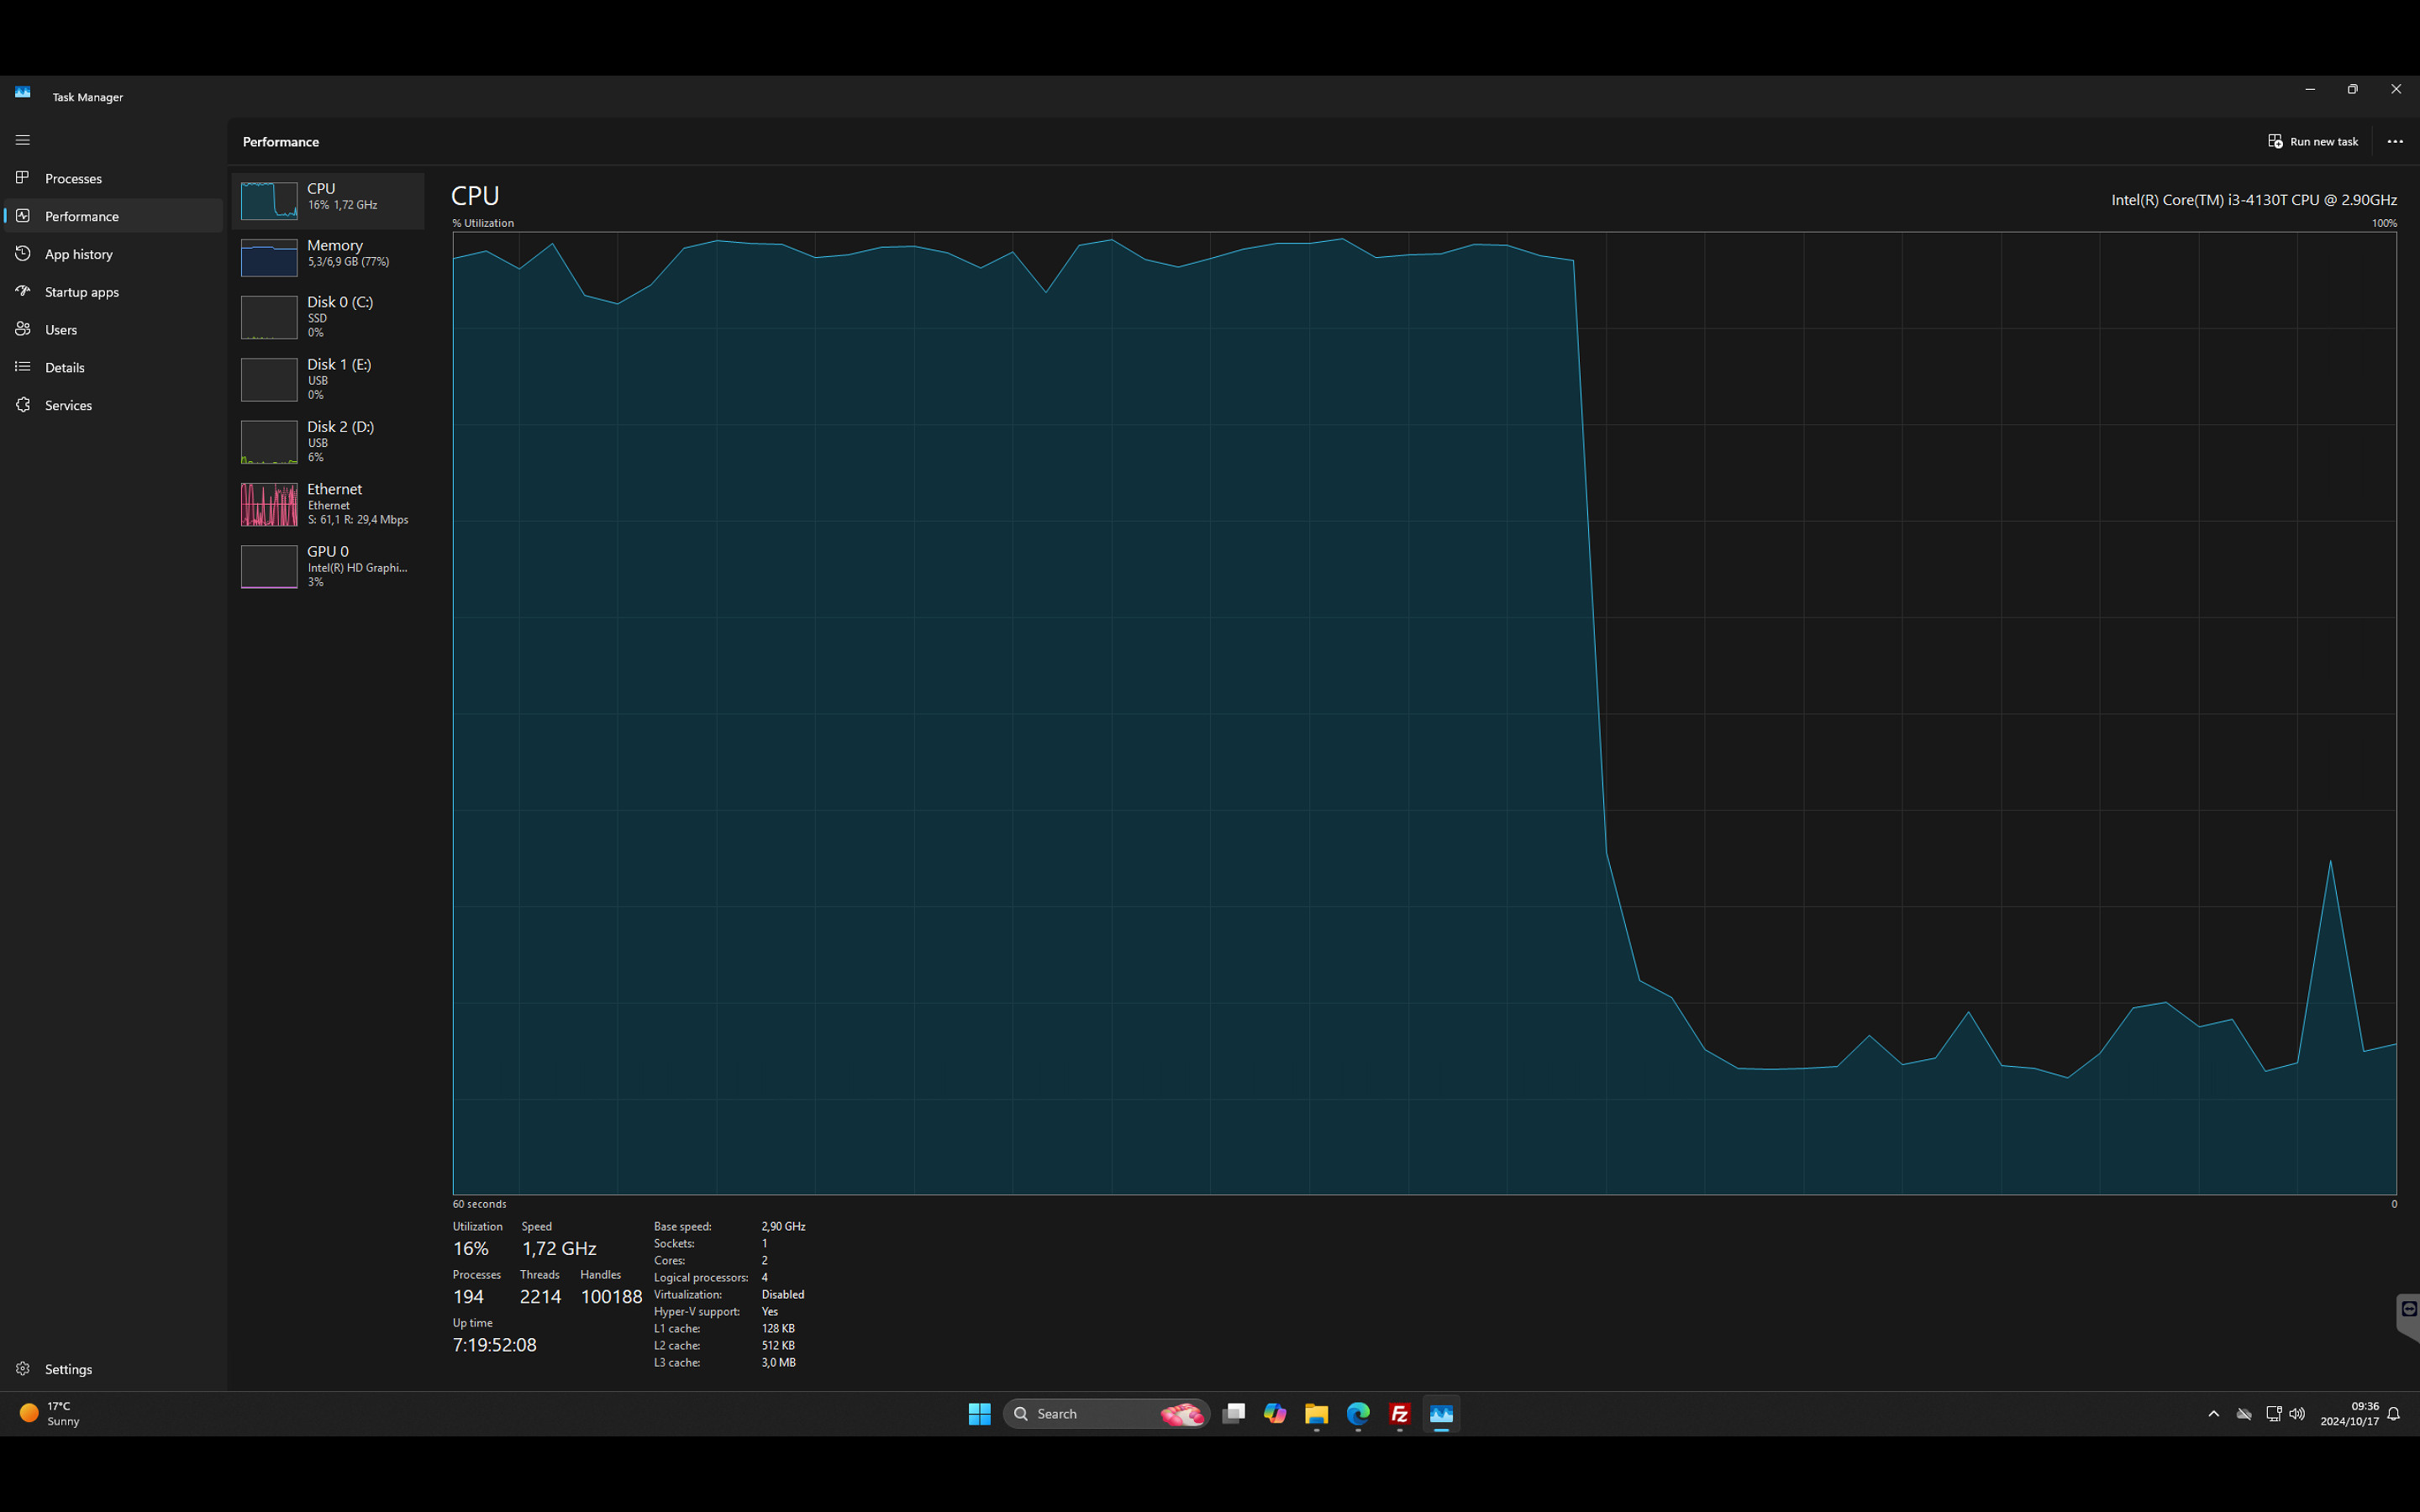
Task: Click the OneDrive cloud tray icon
Action: (2244, 1413)
